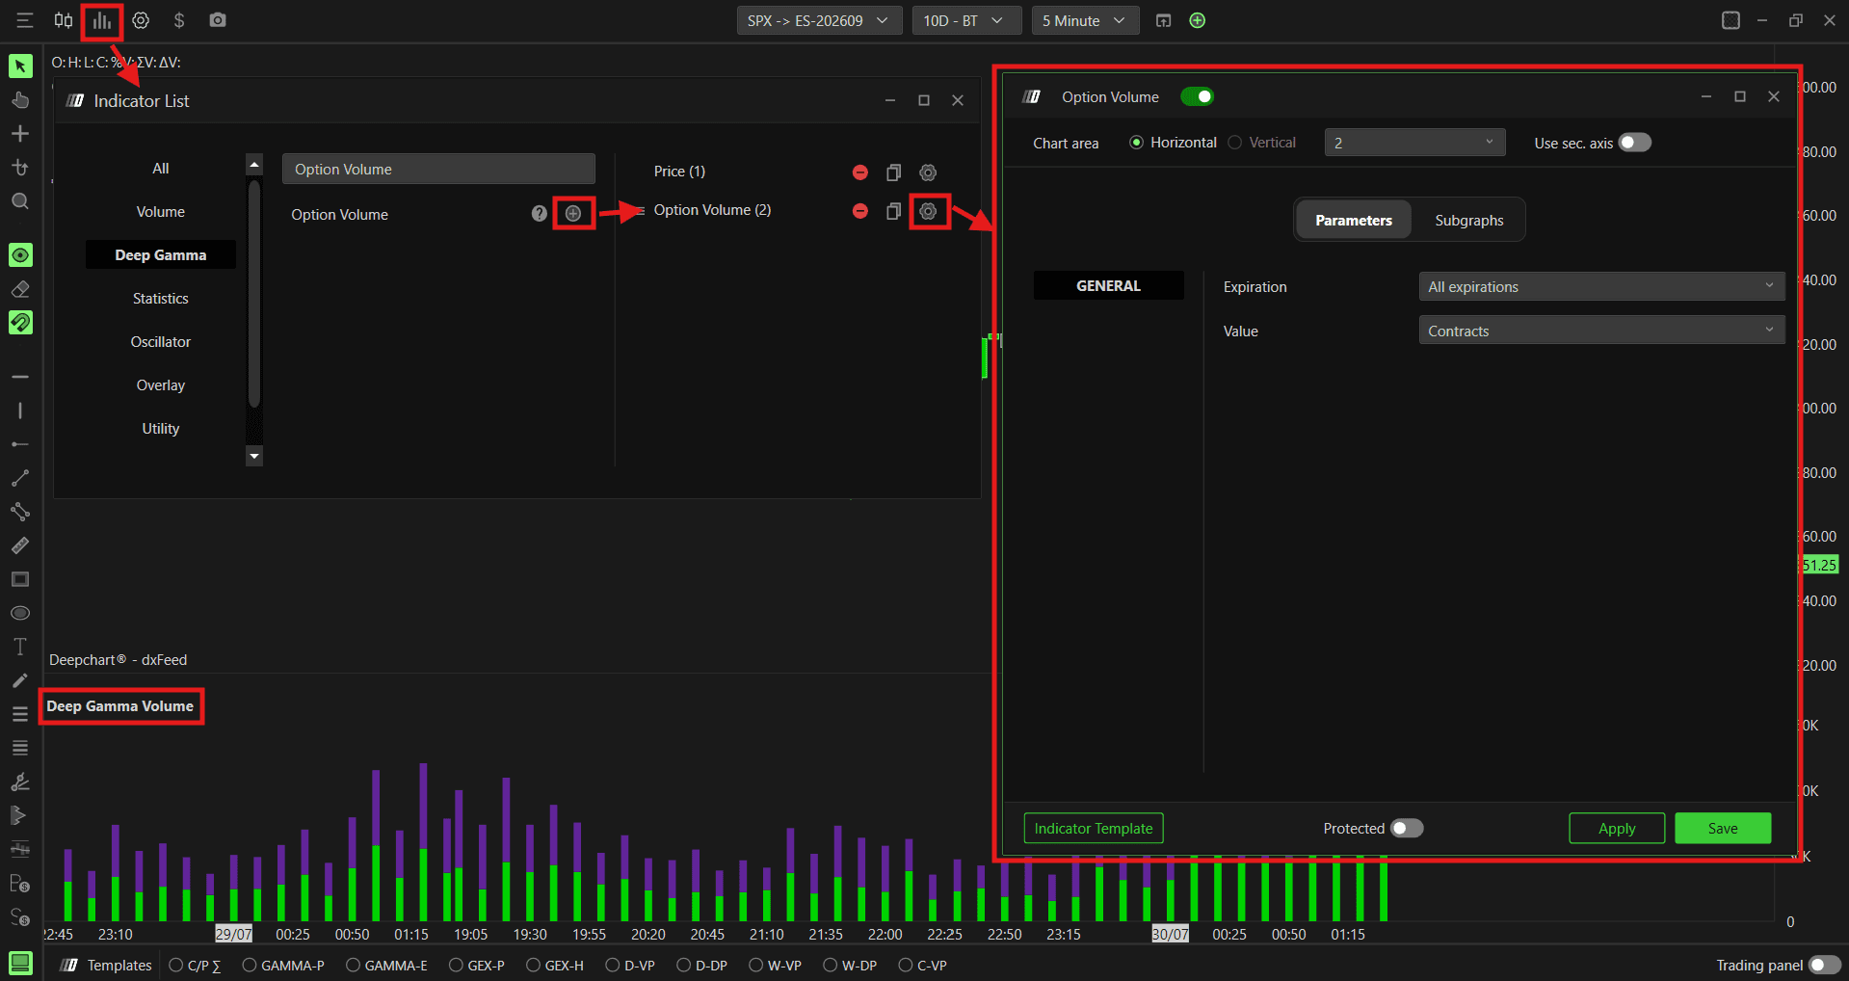The height and width of the screenshot is (981, 1849).
Task: Open the 10D - BT range dropdown
Action: coord(966,20)
